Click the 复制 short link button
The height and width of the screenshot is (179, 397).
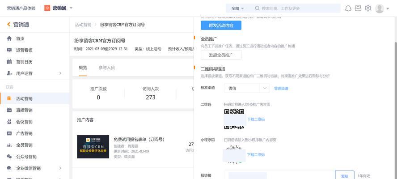click(x=345, y=176)
